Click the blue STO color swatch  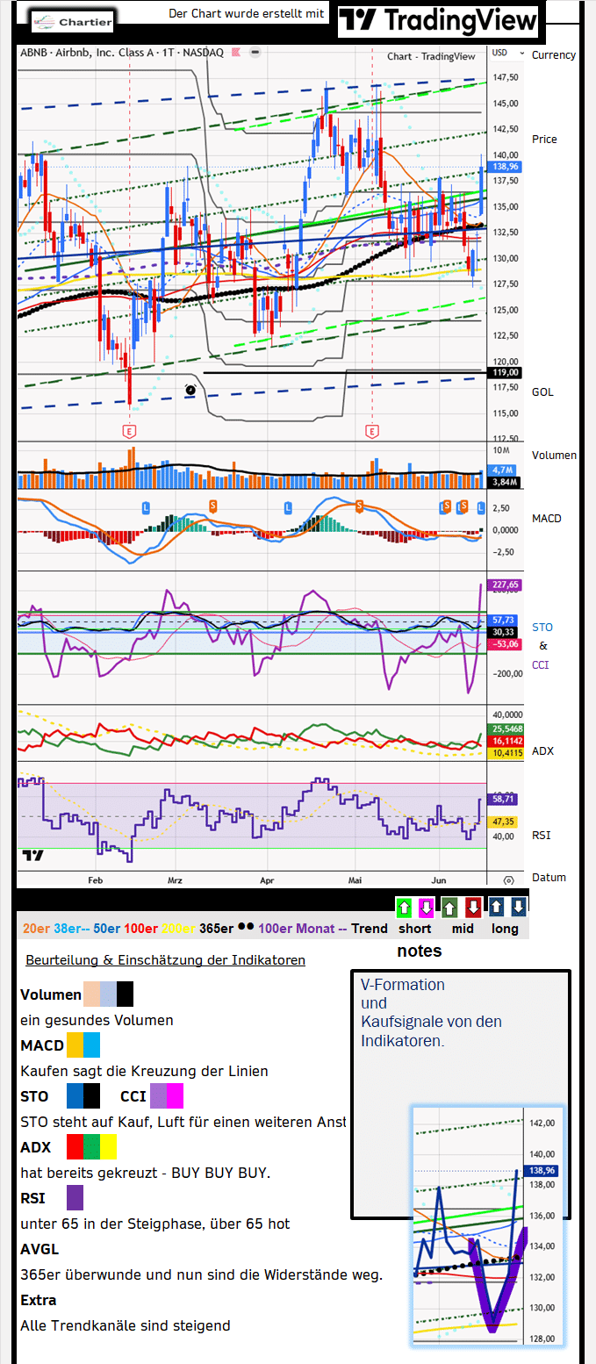click(75, 1096)
